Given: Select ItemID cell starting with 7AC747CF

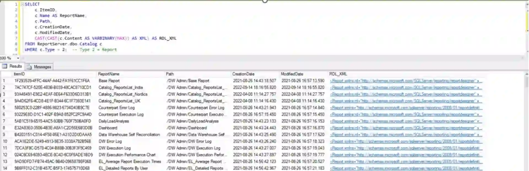Looking at the screenshot, I should coord(53,88).
